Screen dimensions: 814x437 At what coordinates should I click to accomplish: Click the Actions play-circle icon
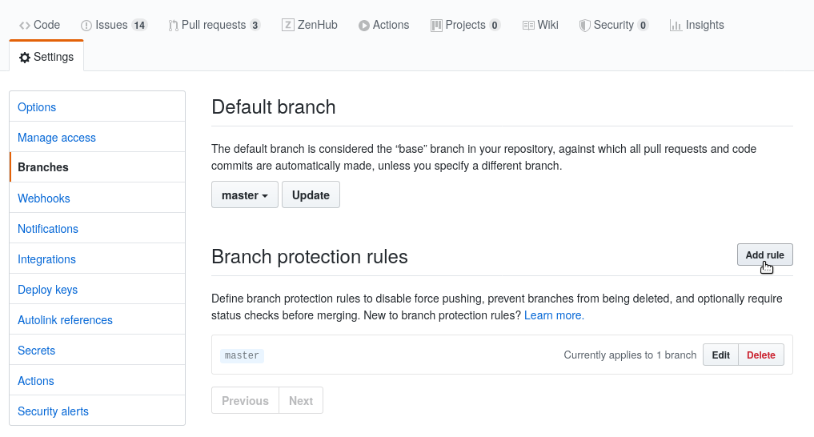[x=364, y=26]
